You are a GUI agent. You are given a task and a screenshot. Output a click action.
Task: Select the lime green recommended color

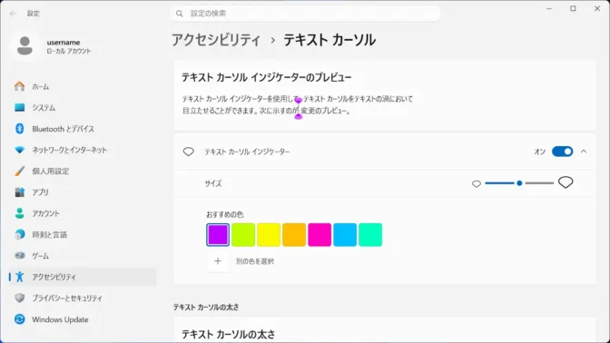[243, 234]
